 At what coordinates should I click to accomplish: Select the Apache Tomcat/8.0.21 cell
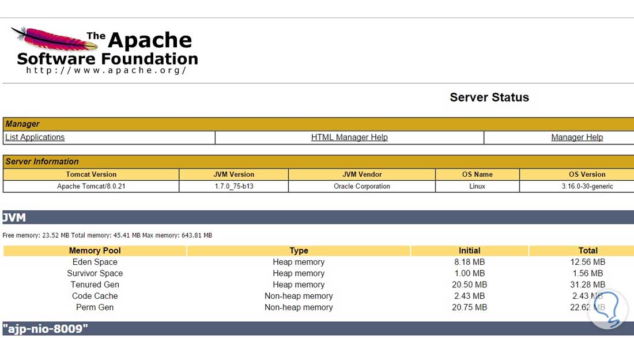[x=91, y=186]
